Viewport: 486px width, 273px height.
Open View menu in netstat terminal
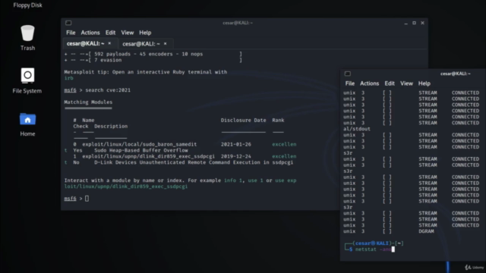(406, 83)
